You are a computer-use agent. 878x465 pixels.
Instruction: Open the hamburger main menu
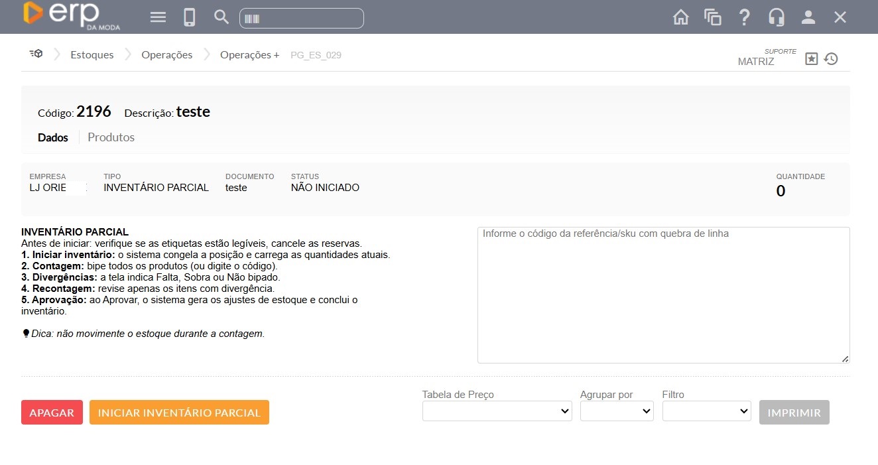coord(158,17)
